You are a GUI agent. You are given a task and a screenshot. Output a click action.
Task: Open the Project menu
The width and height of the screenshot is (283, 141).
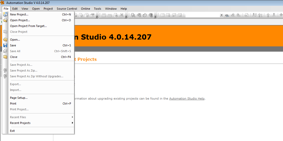pos(48,9)
